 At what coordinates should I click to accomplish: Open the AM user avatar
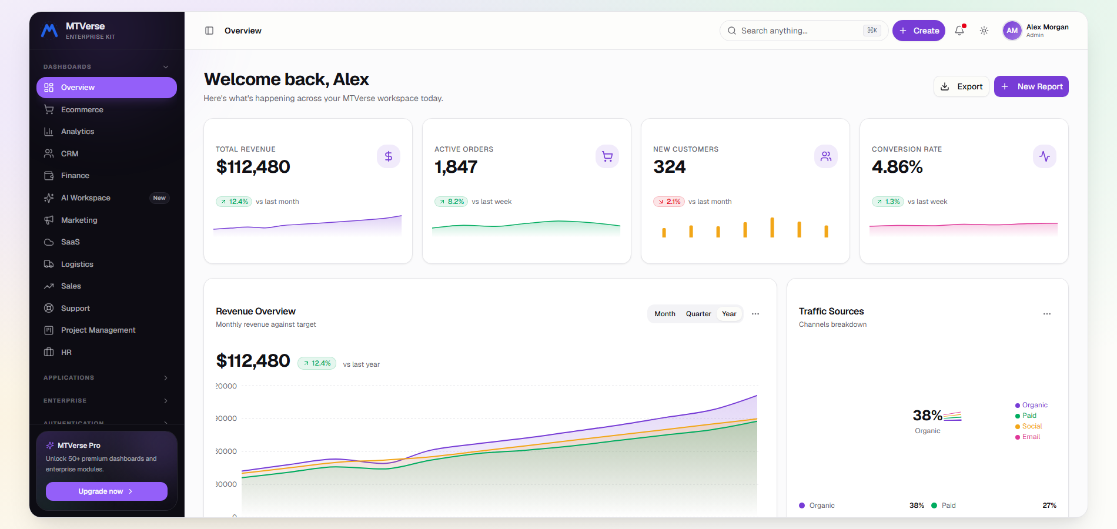[1012, 31]
